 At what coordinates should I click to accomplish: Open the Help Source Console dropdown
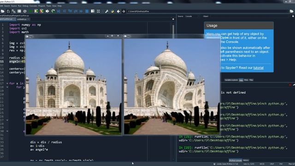(x=193, y=17)
